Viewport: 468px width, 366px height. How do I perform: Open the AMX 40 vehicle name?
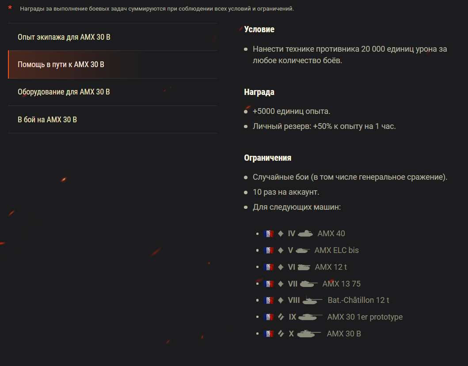tap(331, 234)
